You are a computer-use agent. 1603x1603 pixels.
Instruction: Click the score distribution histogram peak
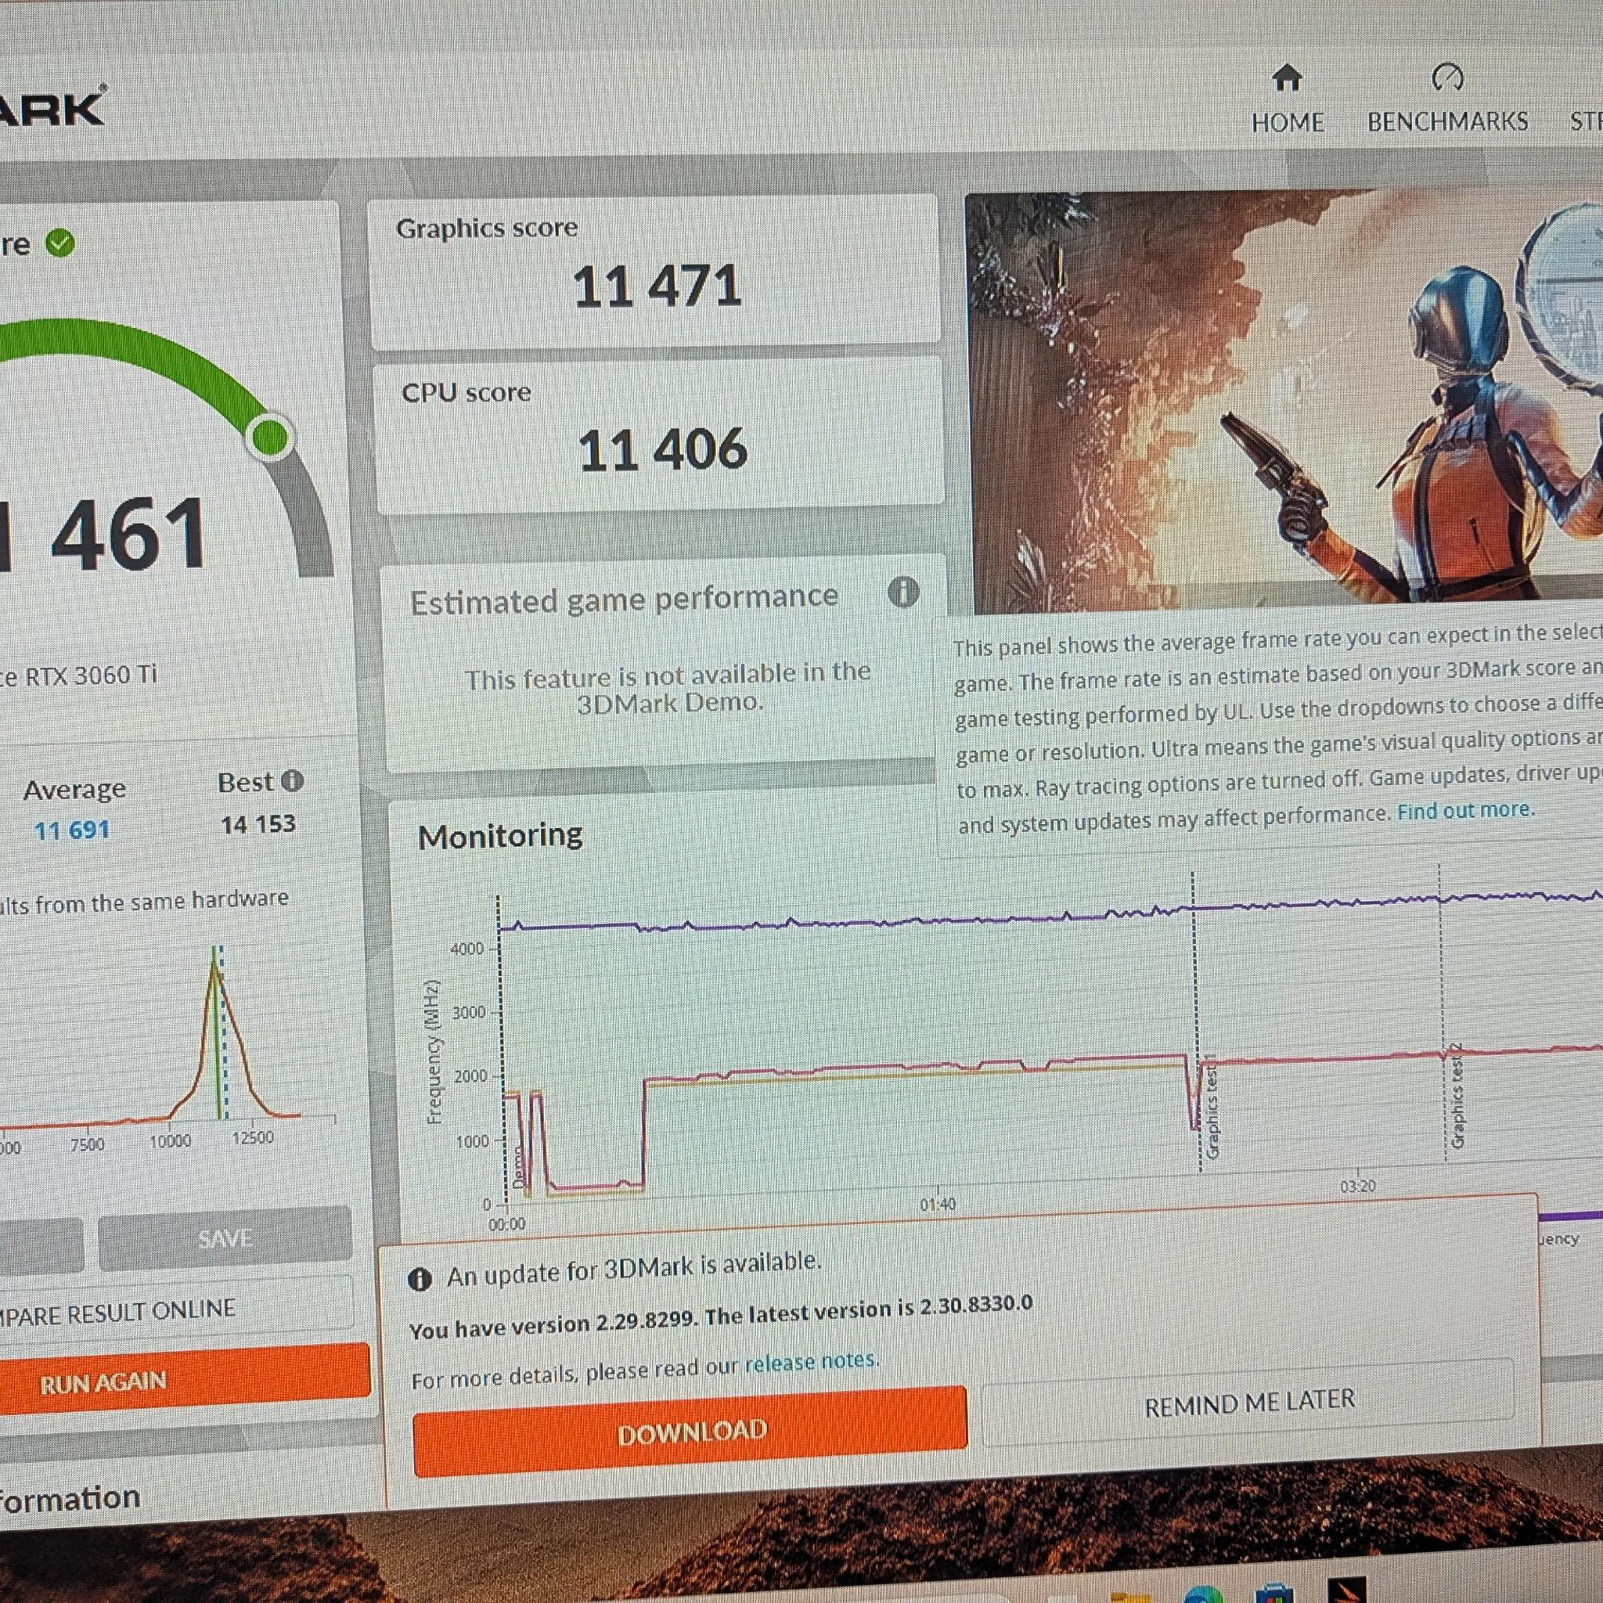(215, 967)
